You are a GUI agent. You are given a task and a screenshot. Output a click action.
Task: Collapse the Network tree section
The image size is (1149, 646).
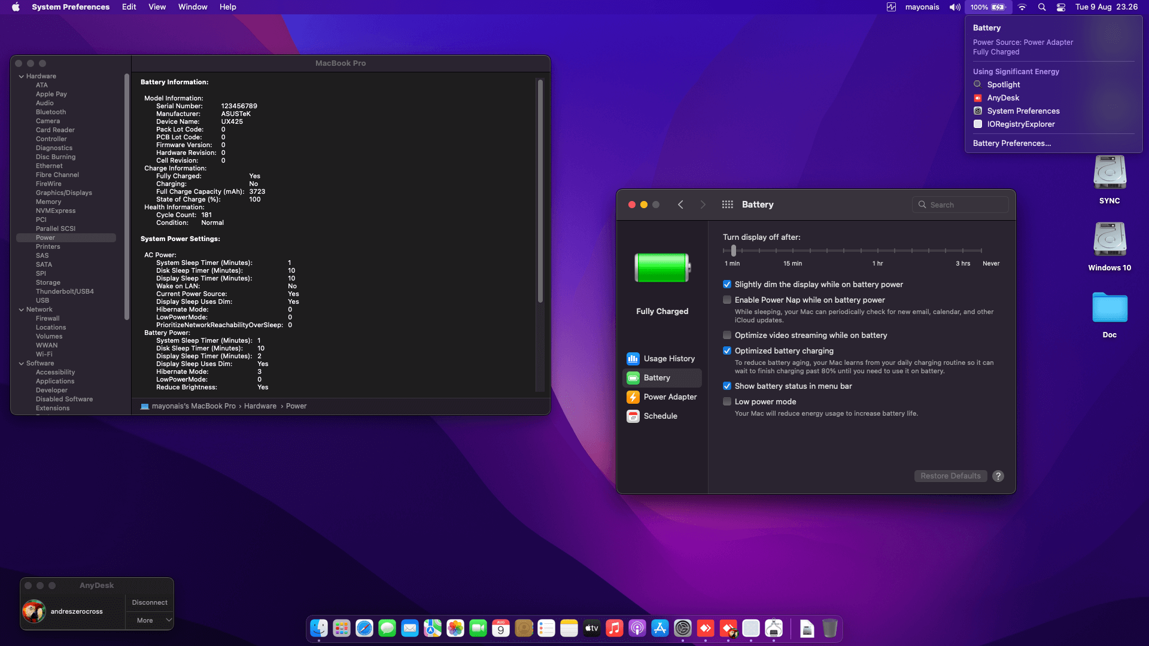[22, 310]
